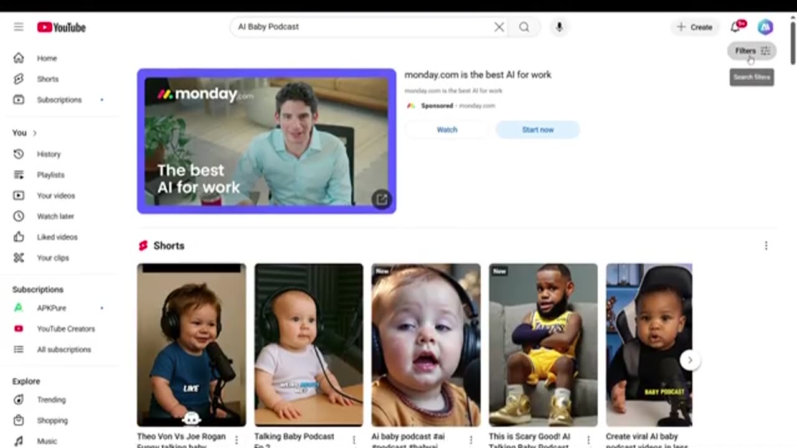Click the Shopping bag icon
This screenshot has width=797, height=448.
pos(19,421)
